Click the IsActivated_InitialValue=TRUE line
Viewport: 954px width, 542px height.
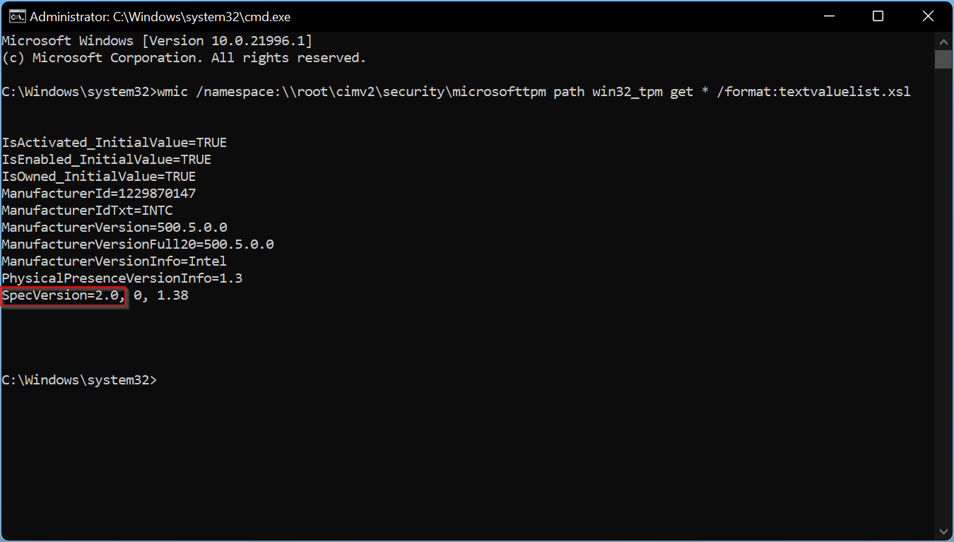[x=114, y=143]
